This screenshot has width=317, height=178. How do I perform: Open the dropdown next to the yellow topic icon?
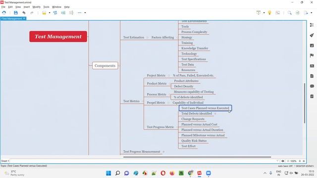(50, 13)
